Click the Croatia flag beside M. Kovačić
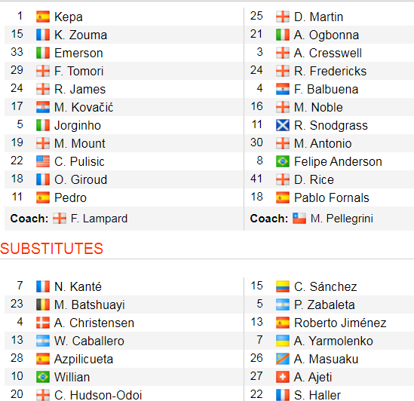This screenshot has height=401, width=414. coord(43,108)
